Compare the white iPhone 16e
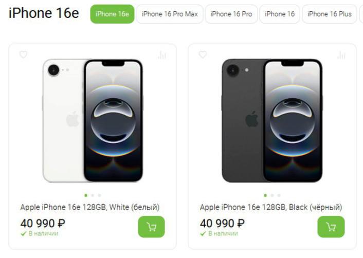This screenshot has height=258, width=363. click(x=162, y=55)
